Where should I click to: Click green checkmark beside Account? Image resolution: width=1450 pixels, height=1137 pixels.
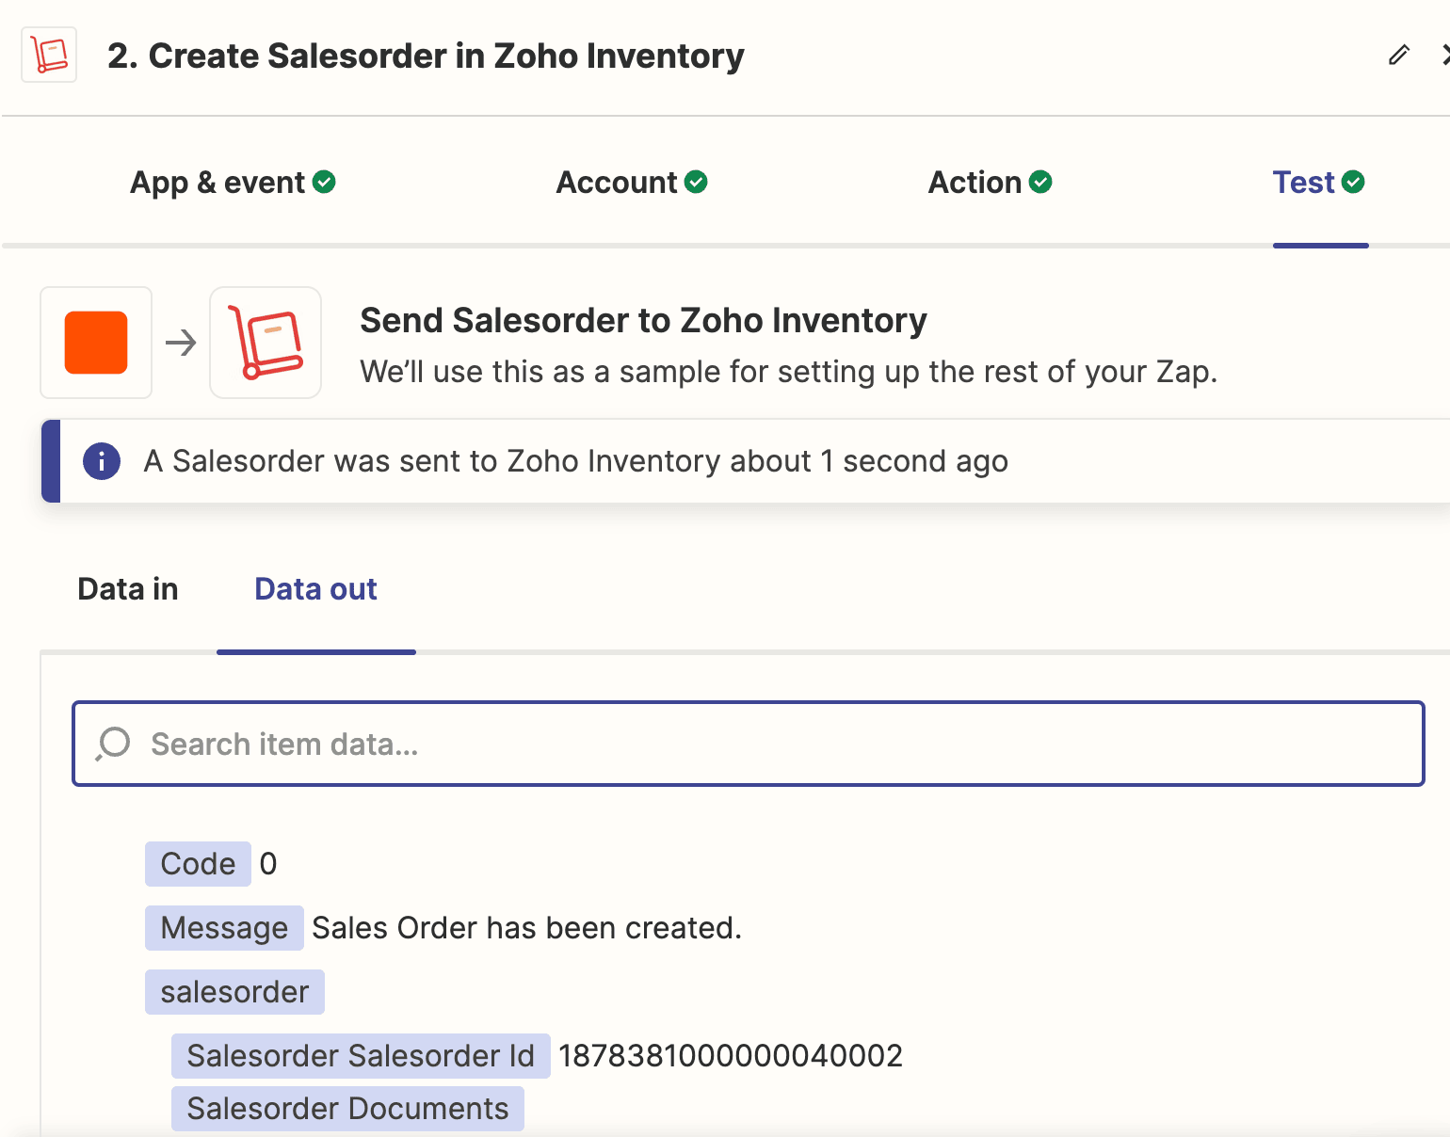coord(696,182)
